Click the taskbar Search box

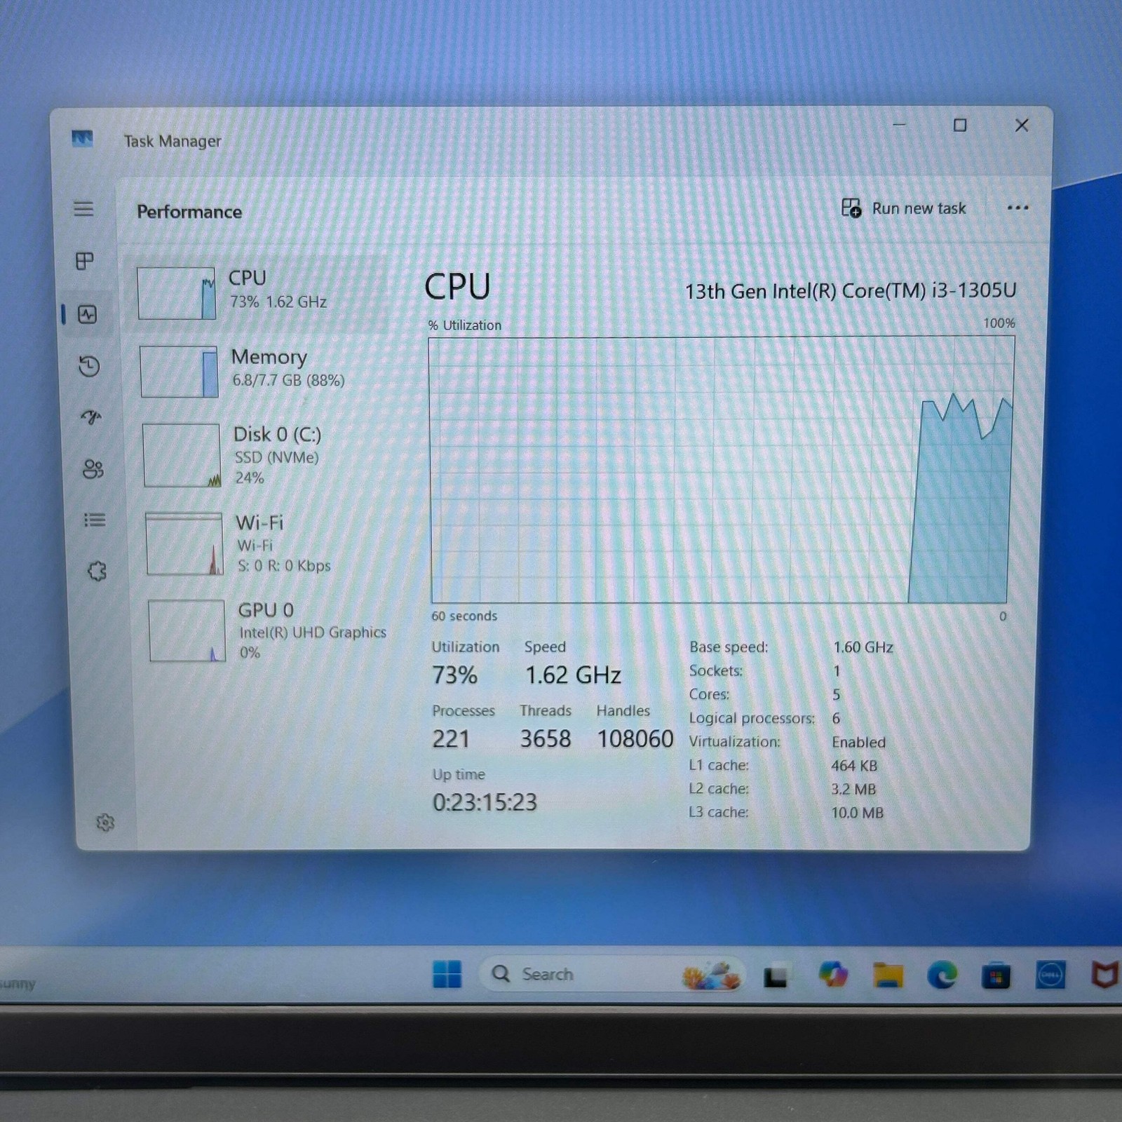click(611, 973)
